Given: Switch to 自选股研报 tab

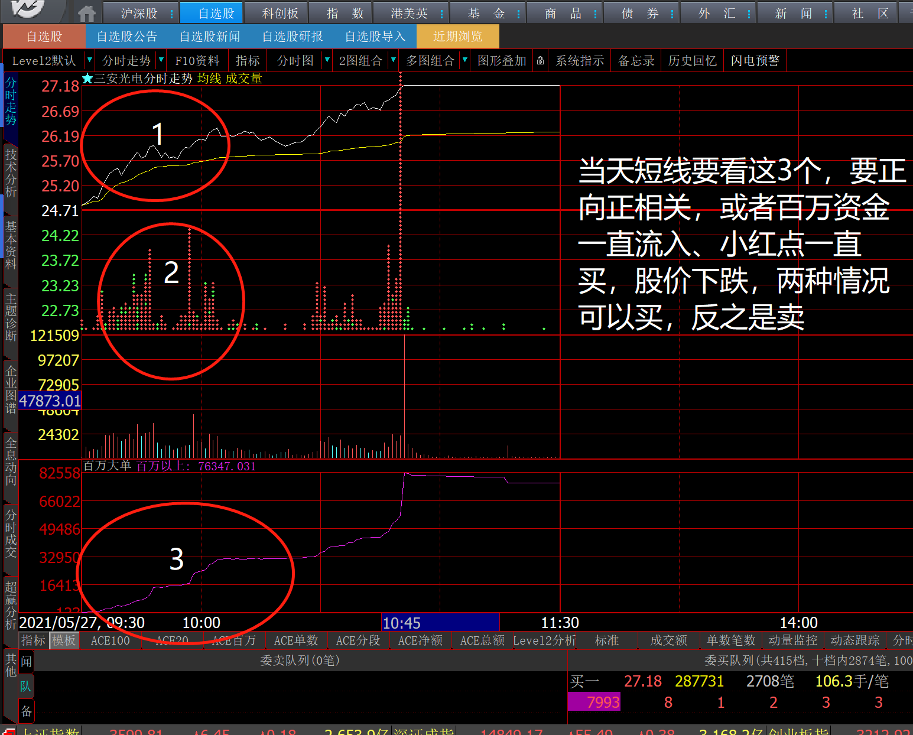Looking at the screenshot, I should tap(293, 37).
